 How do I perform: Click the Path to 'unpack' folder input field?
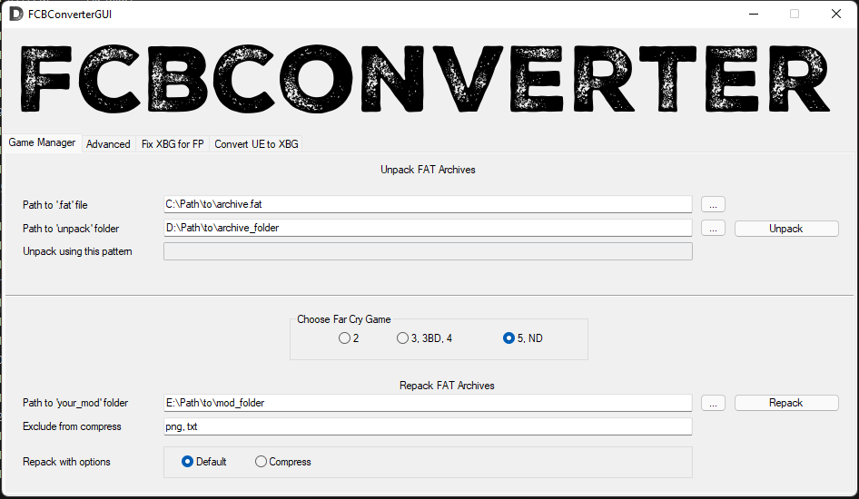[x=428, y=228]
